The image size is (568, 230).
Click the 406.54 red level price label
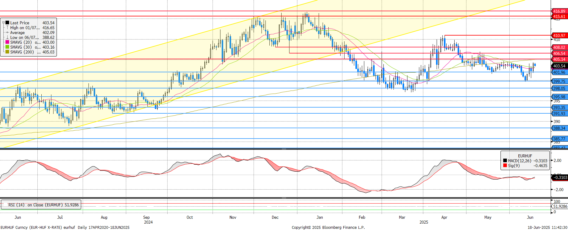[x=559, y=53]
